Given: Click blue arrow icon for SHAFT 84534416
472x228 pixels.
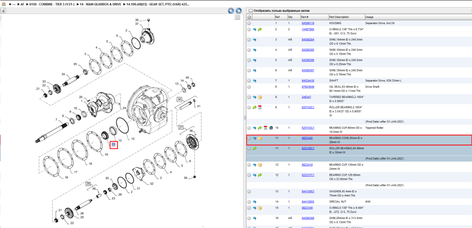Looking at the screenshot, I should point(254,81).
